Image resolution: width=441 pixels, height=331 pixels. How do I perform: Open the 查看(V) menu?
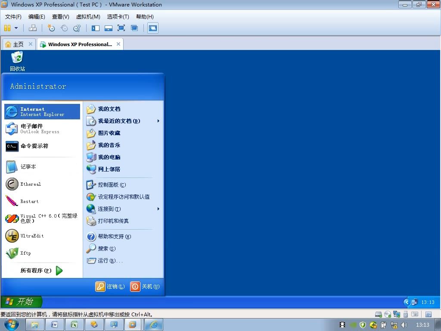[x=60, y=17]
